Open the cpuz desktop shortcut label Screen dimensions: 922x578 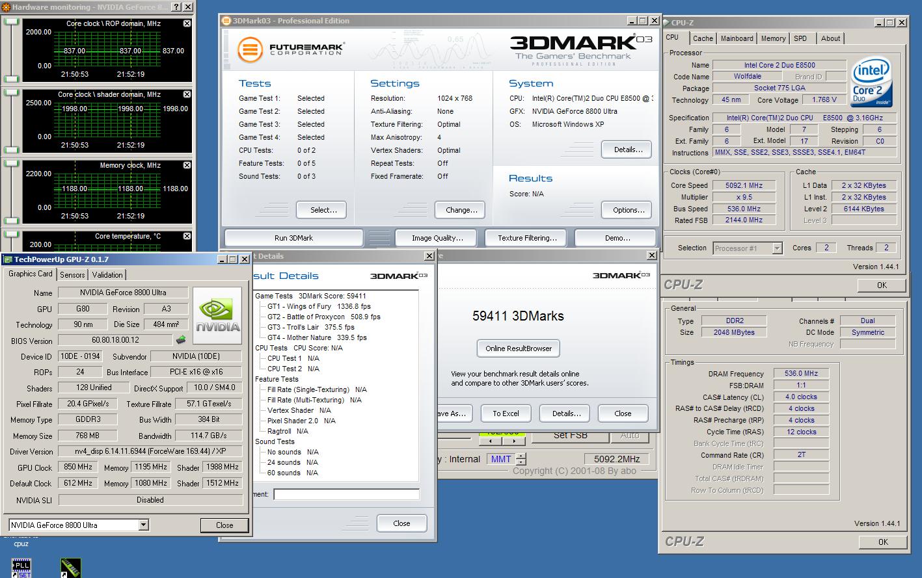point(21,544)
